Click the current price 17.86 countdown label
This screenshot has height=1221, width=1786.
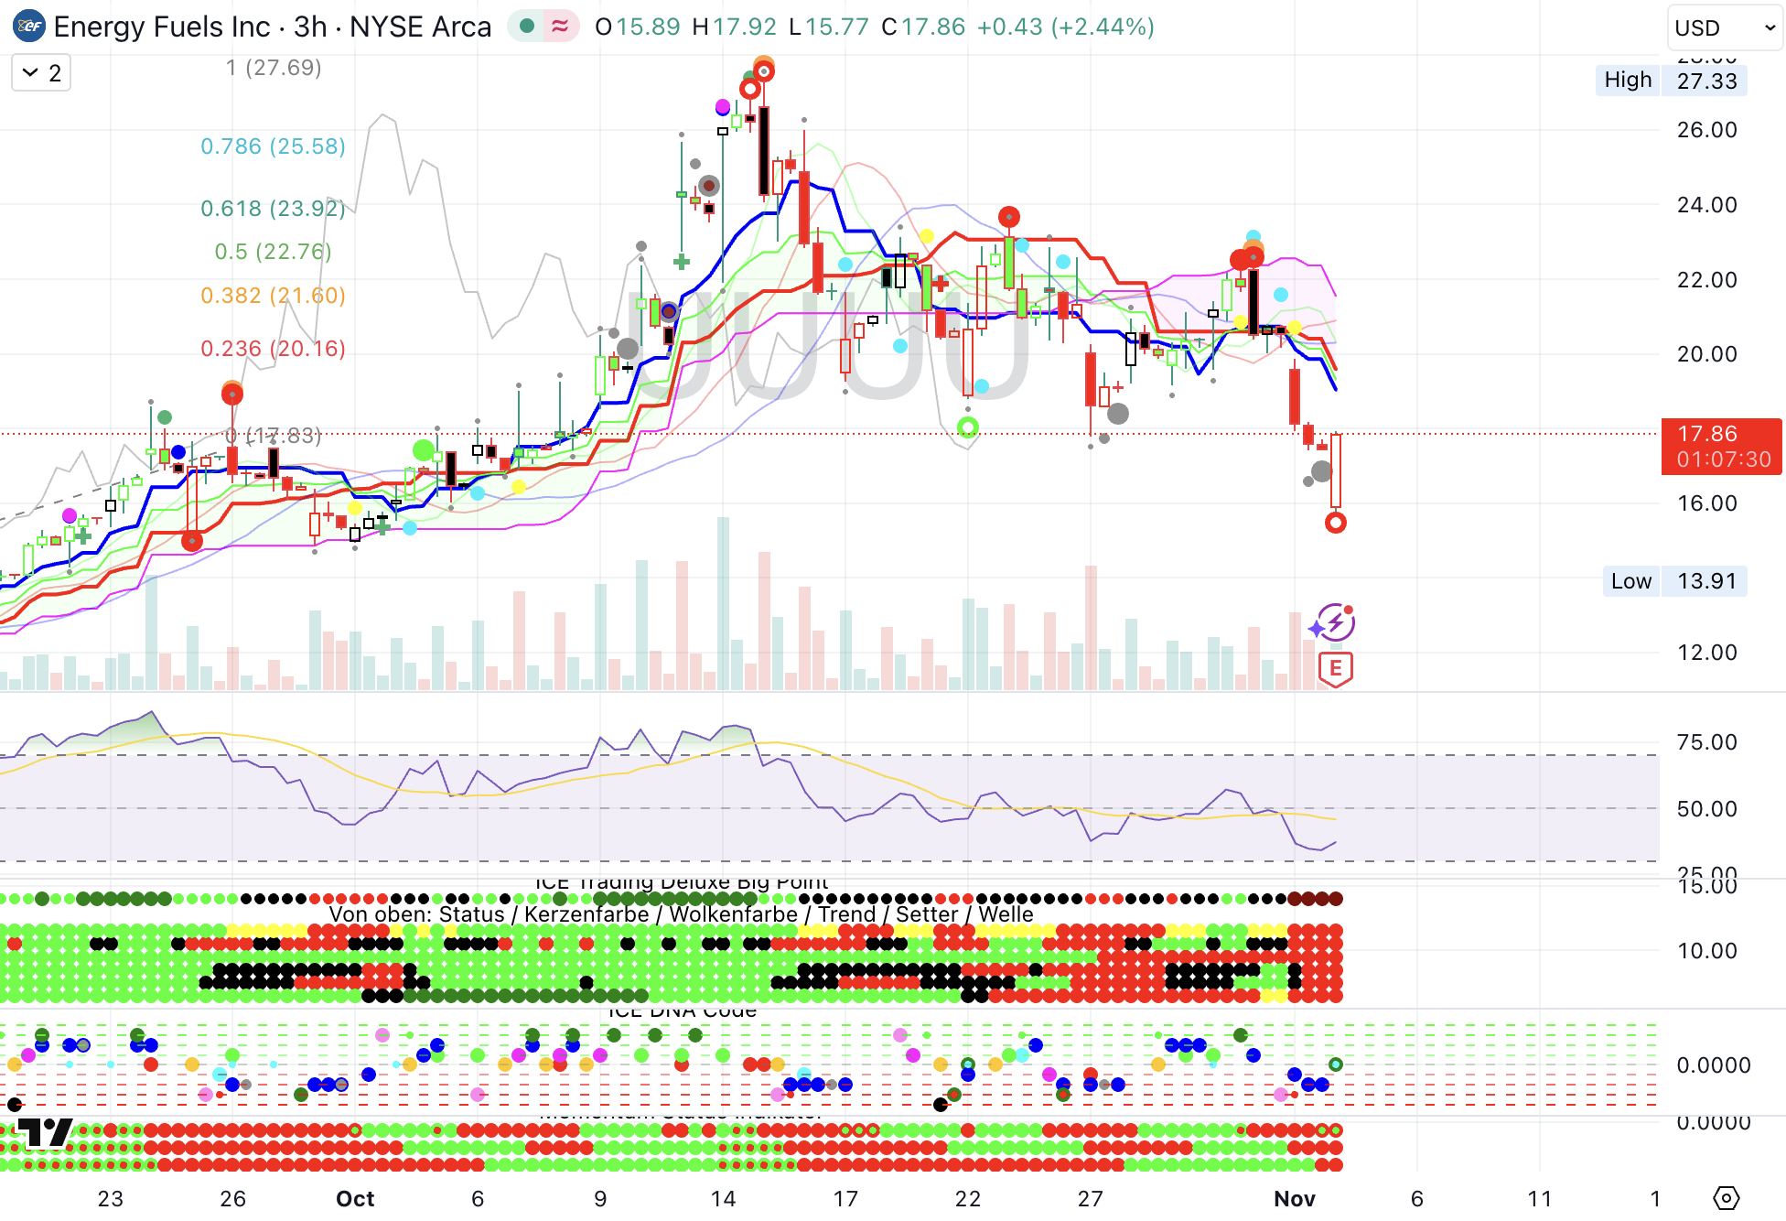(x=1721, y=447)
